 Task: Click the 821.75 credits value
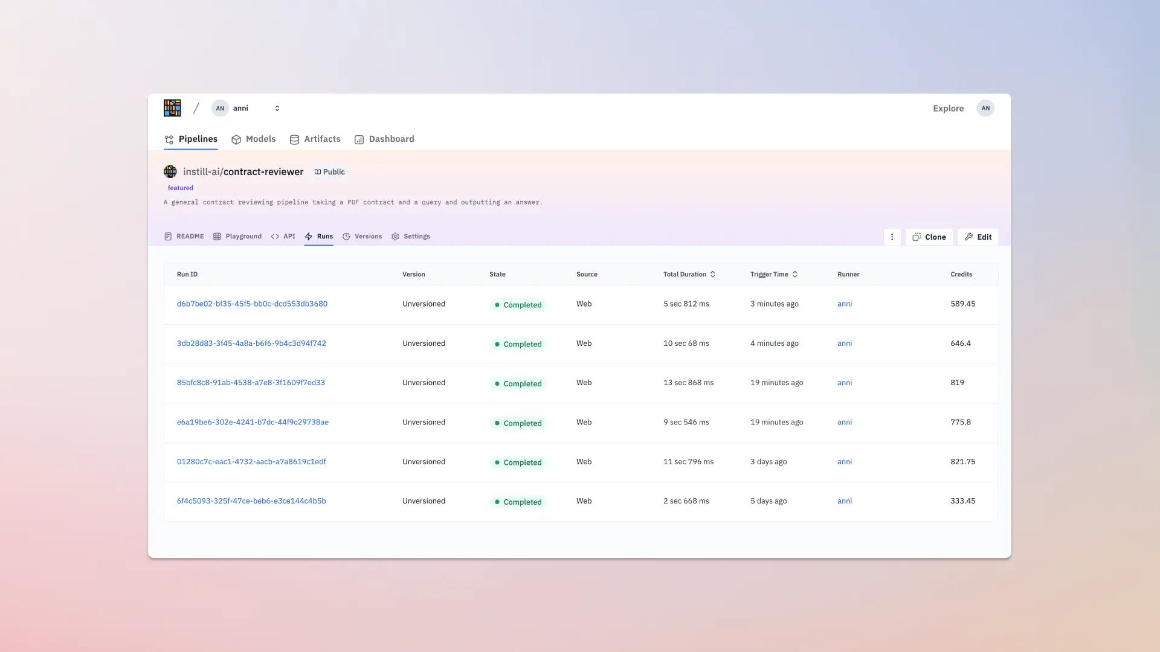(x=962, y=462)
